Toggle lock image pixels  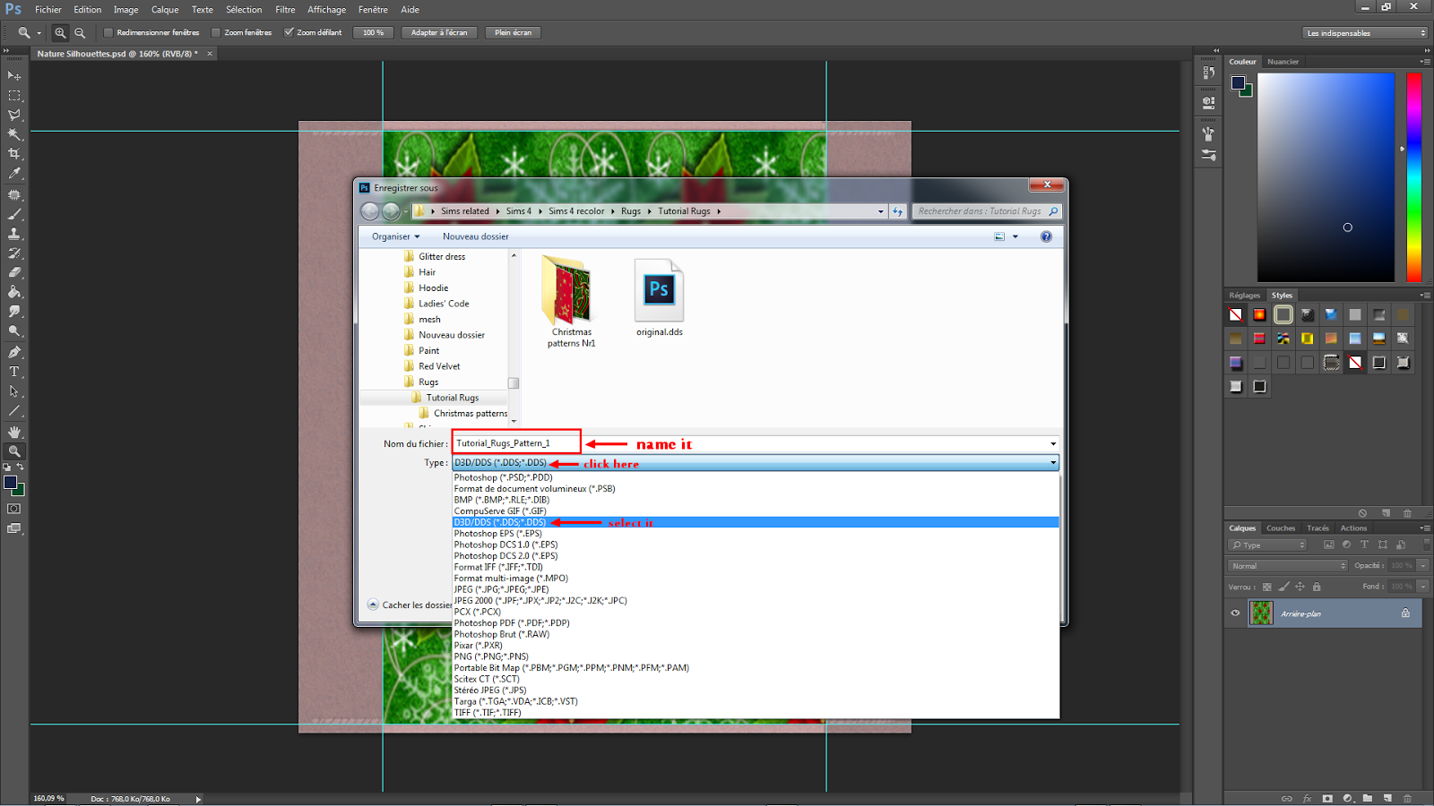pyautogui.click(x=1283, y=587)
